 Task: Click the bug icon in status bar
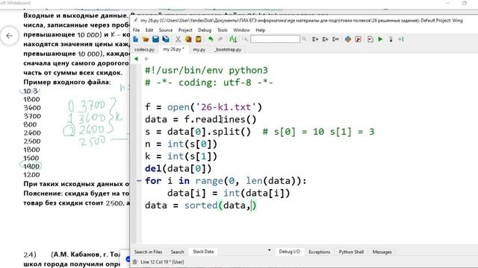point(135,262)
